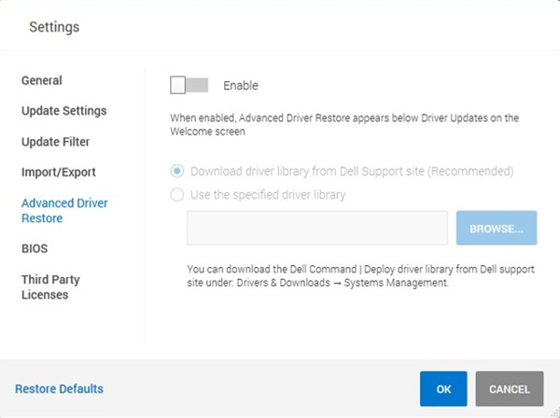Click the Download driver library option text
Screen dimensions: 560x418
click(x=352, y=172)
